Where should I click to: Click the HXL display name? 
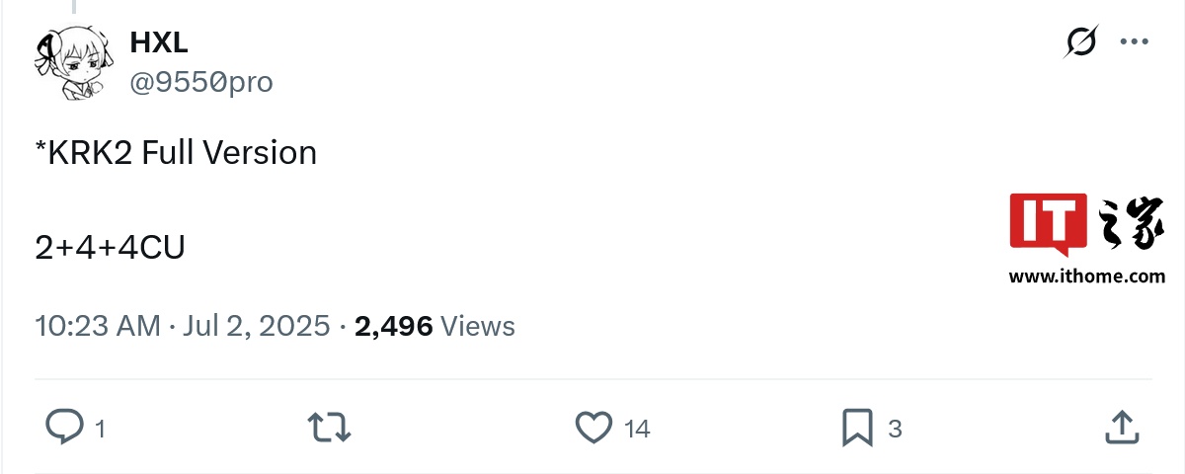158,42
